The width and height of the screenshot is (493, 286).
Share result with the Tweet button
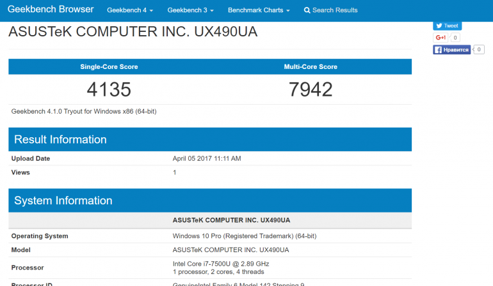click(447, 26)
